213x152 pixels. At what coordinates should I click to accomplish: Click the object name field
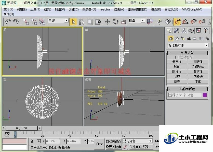click(185, 95)
